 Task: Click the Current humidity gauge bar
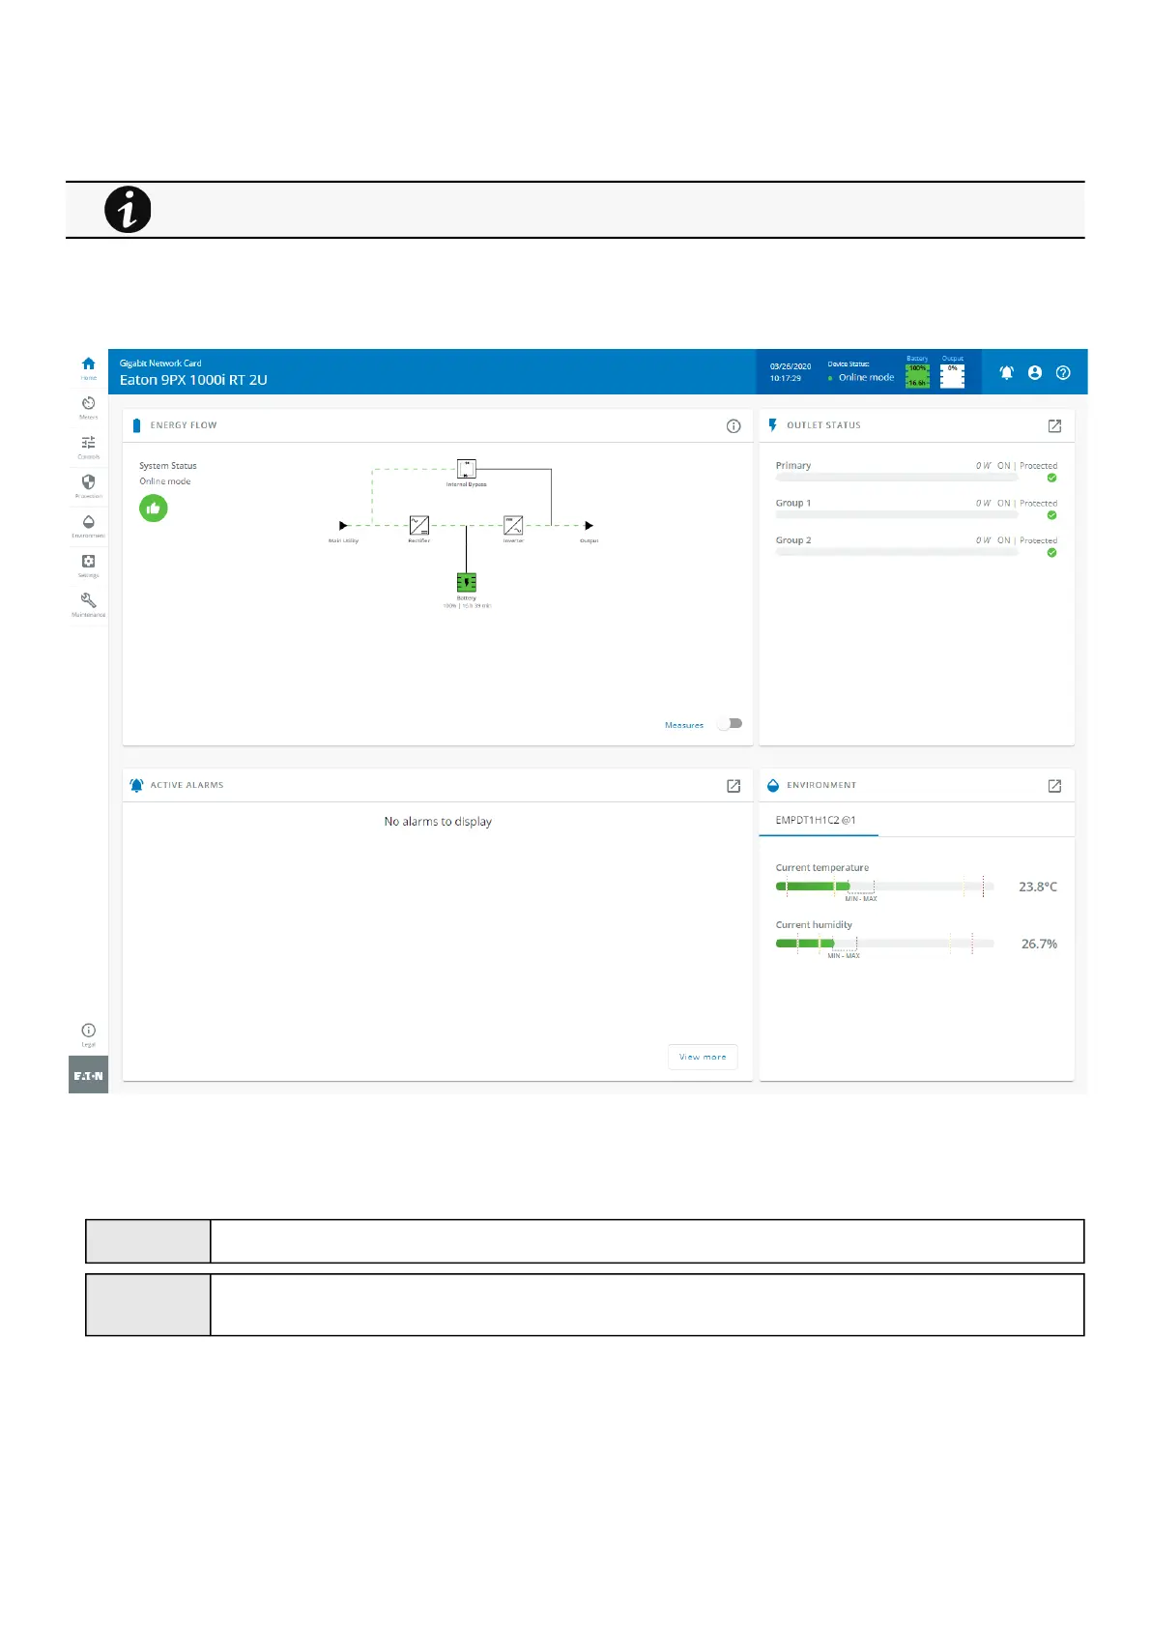[x=884, y=944]
